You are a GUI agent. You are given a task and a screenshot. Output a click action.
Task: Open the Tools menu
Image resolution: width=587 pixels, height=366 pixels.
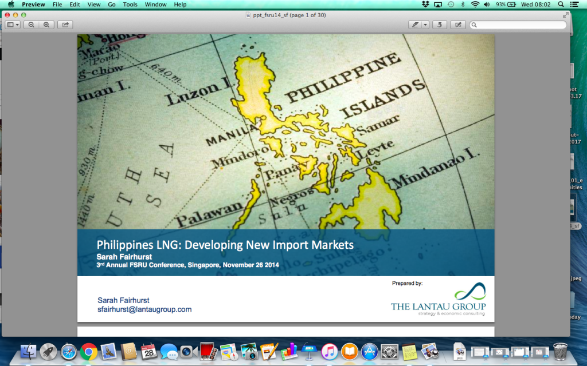[x=130, y=4]
